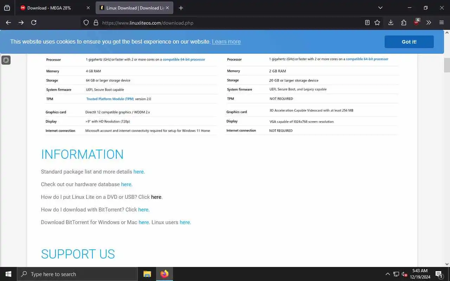Open BitTorrent Linux users here link
450x281 pixels.
point(185,222)
